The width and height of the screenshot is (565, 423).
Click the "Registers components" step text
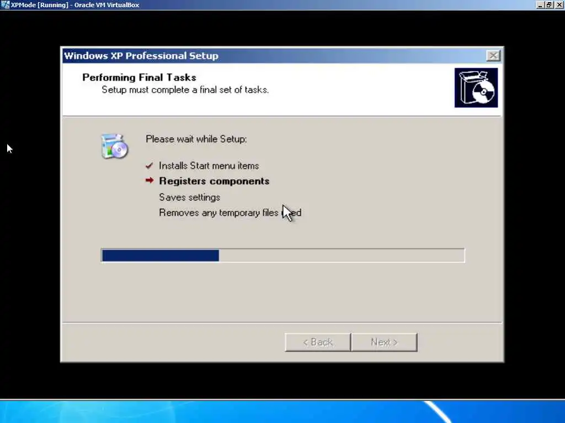tap(214, 181)
